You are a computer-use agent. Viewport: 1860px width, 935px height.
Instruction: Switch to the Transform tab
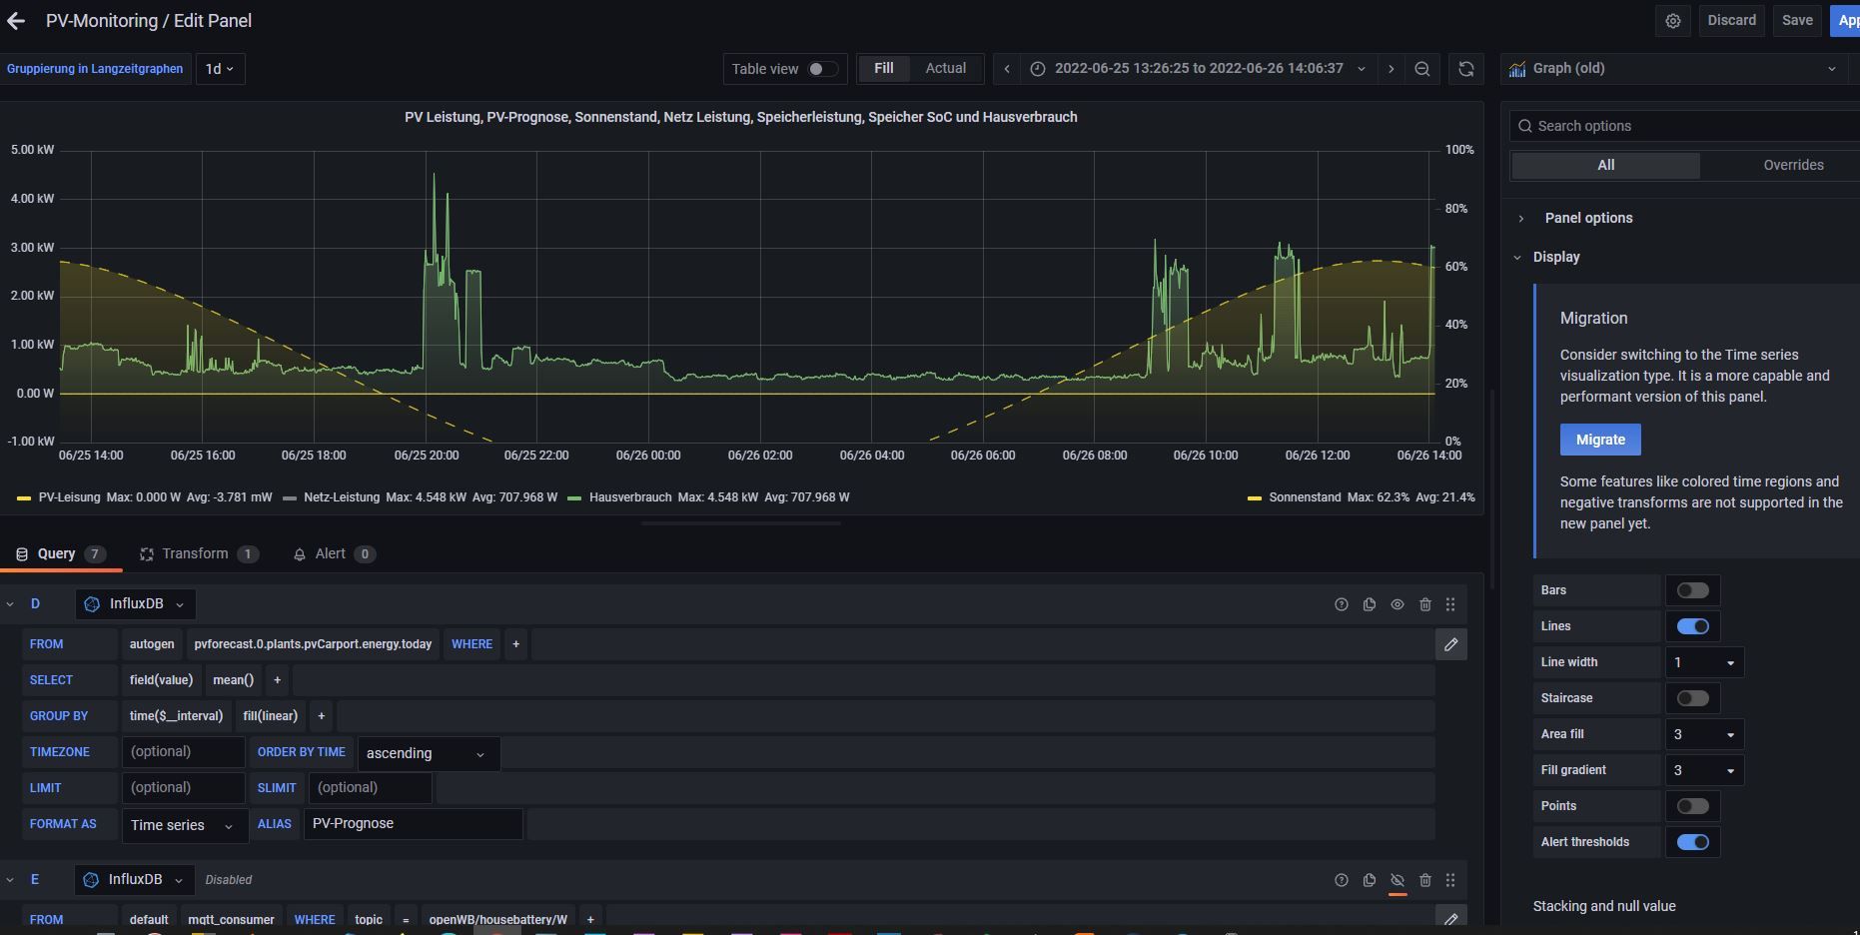(199, 554)
